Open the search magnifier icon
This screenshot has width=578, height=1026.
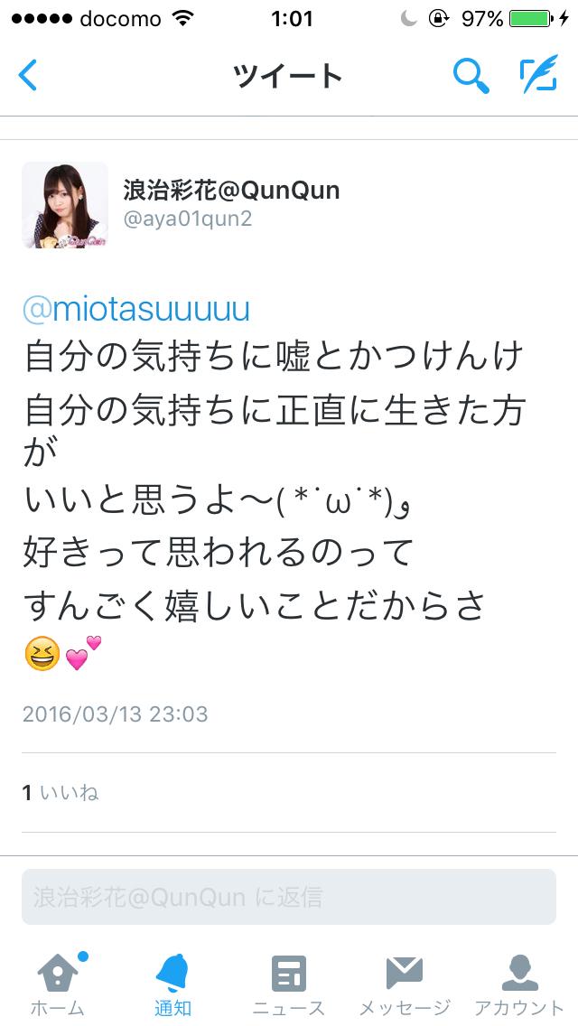pyautogui.click(x=471, y=75)
